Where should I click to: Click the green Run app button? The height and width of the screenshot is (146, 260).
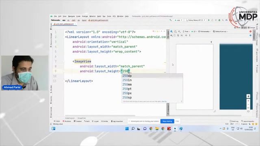(209, 20)
